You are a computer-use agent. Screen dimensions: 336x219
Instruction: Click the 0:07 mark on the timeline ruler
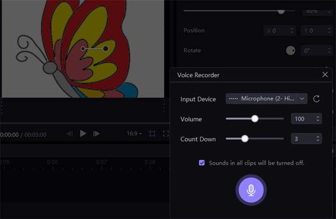(x=101, y=162)
